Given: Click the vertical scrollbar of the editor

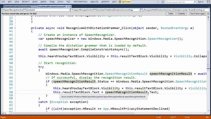Looking at the screenshot, I should tap(208, 65).
